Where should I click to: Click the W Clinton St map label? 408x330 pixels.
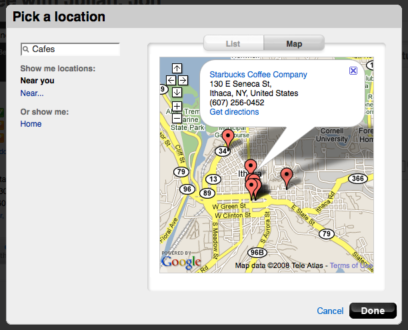[233, 215]
